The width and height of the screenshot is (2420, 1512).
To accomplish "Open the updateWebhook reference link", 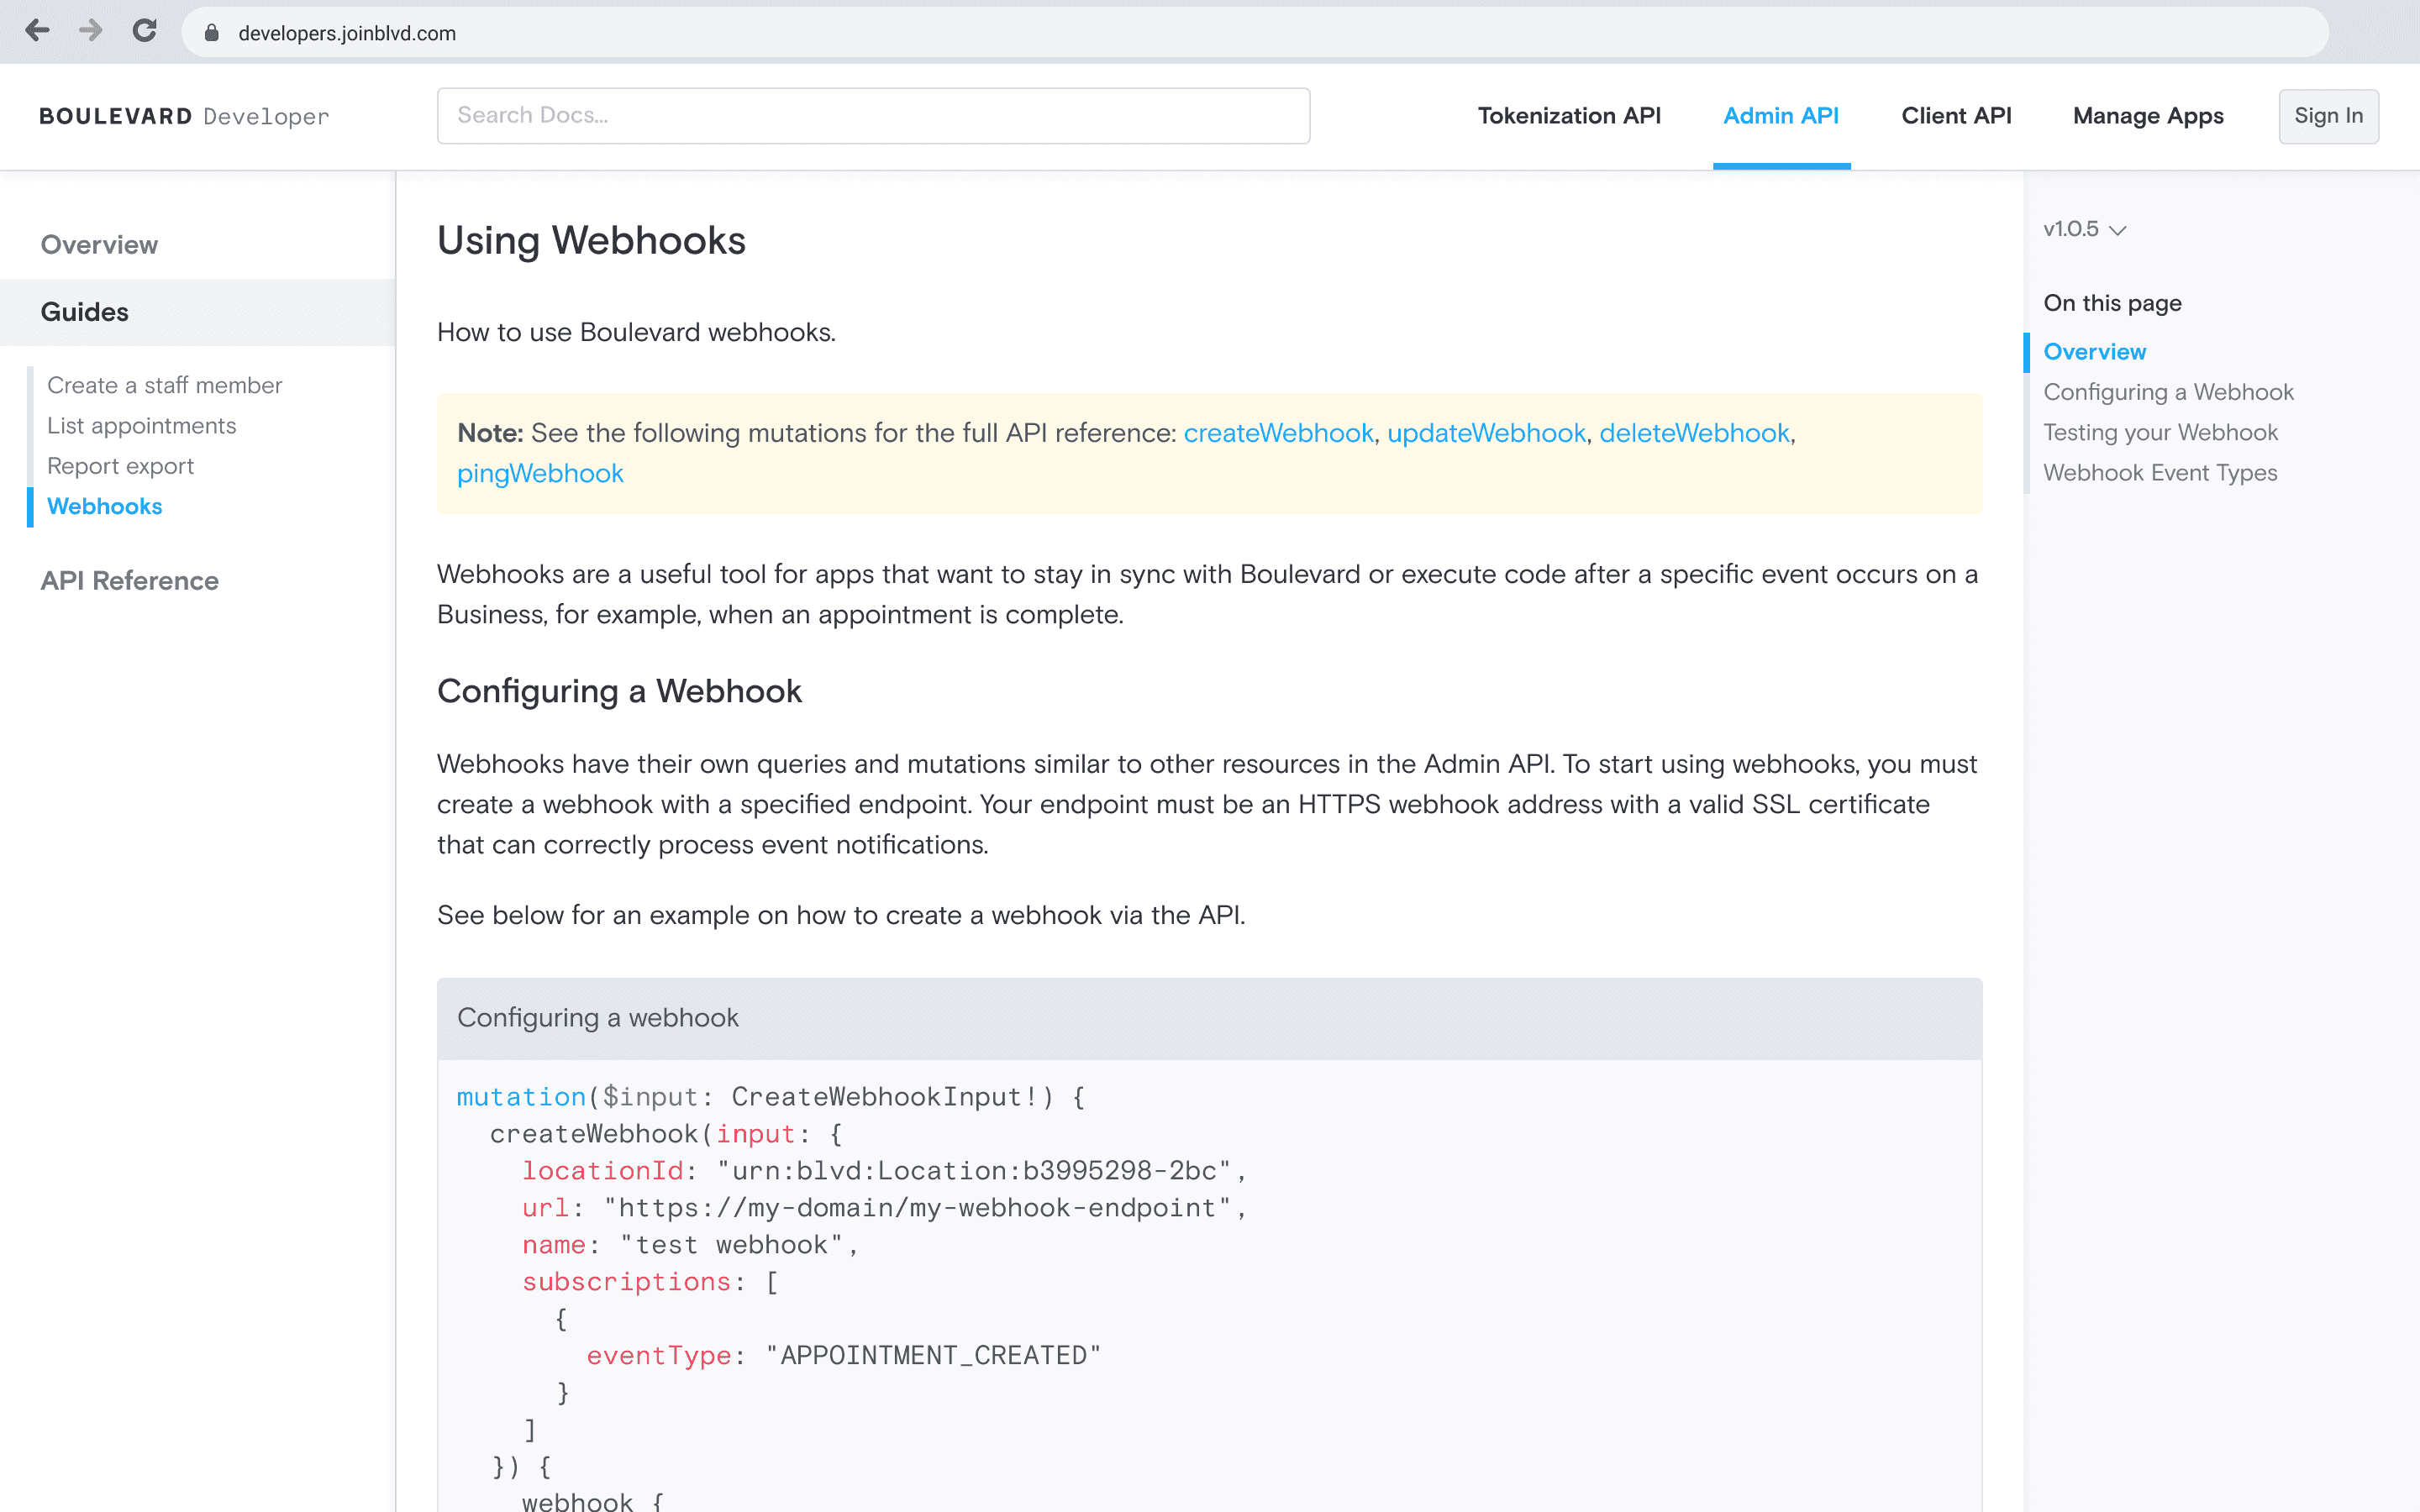I will pyautogui.click(x=1485, y=433).
